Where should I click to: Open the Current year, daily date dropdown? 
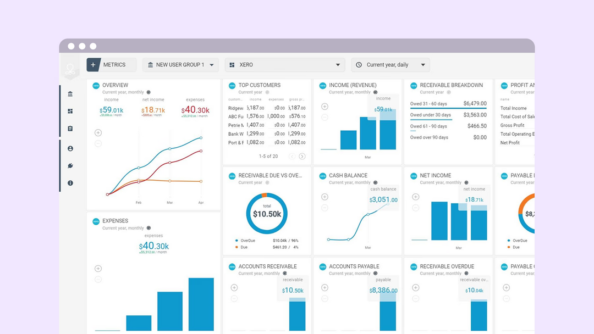point(391,65)
